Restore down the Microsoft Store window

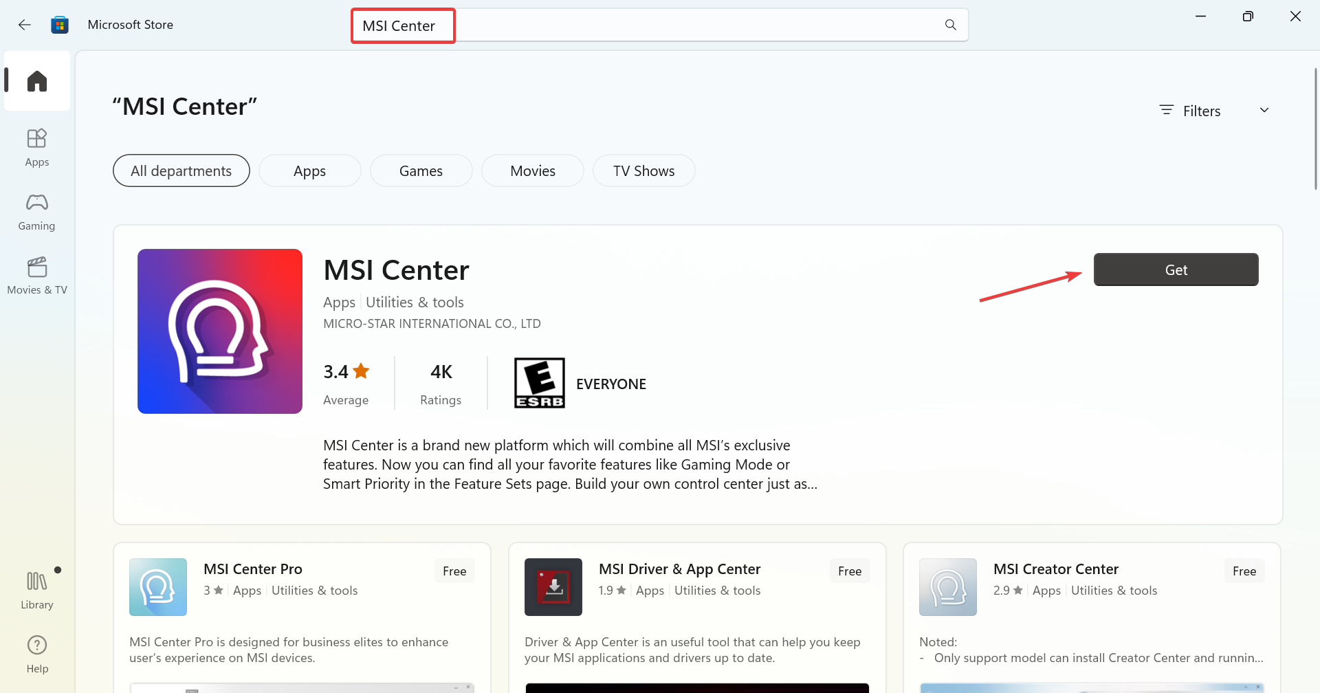(1248, 16)
